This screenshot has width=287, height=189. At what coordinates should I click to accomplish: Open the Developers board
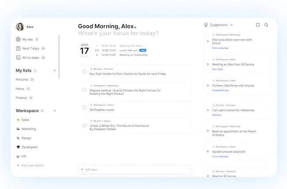(27, 147)
